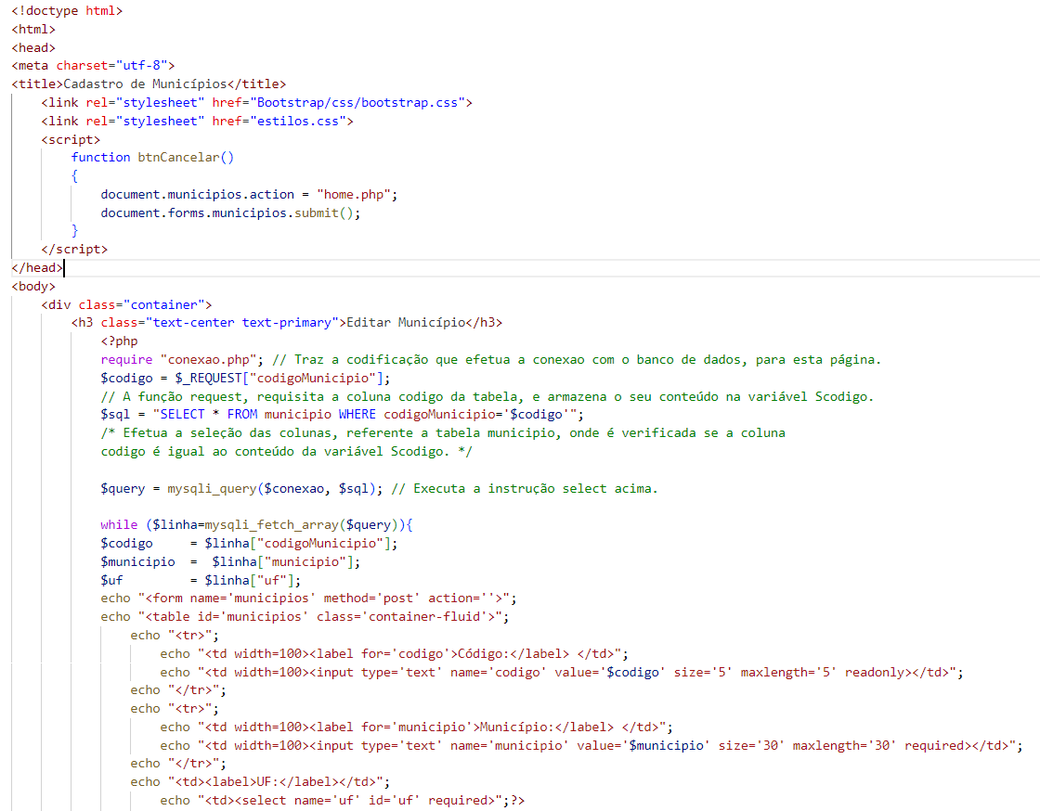Place cursor on the opening body tag
Screen dimensions: 1040x811
(33, 286)
